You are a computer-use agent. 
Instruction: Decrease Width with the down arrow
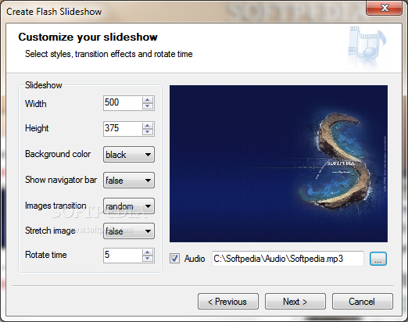click(148, 106)
